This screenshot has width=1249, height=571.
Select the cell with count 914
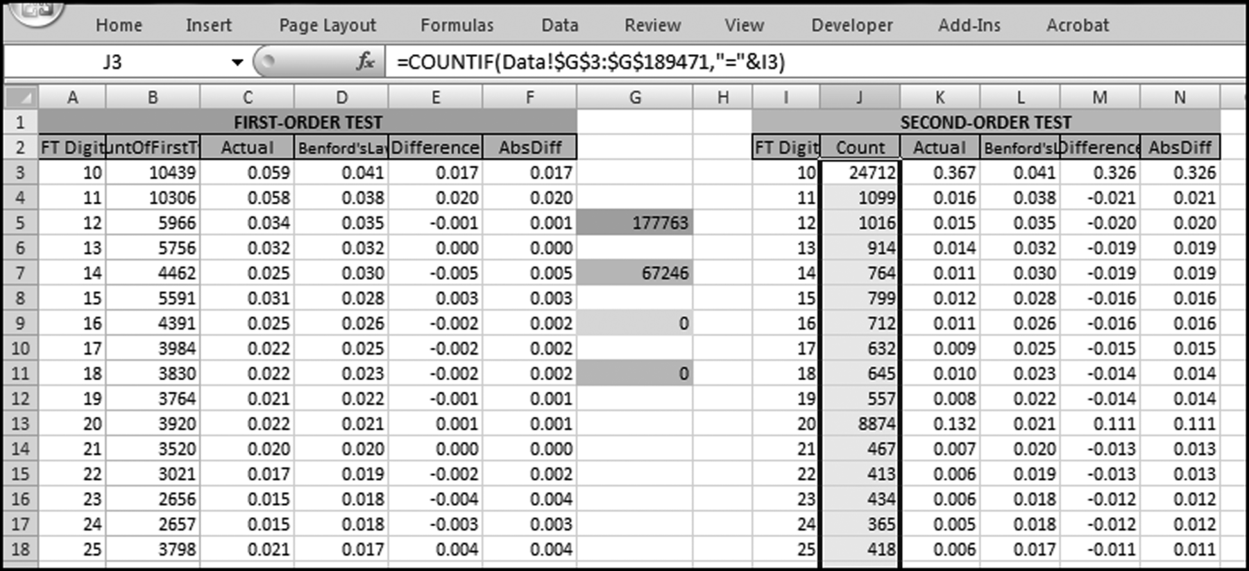click(x=860, y=248)
